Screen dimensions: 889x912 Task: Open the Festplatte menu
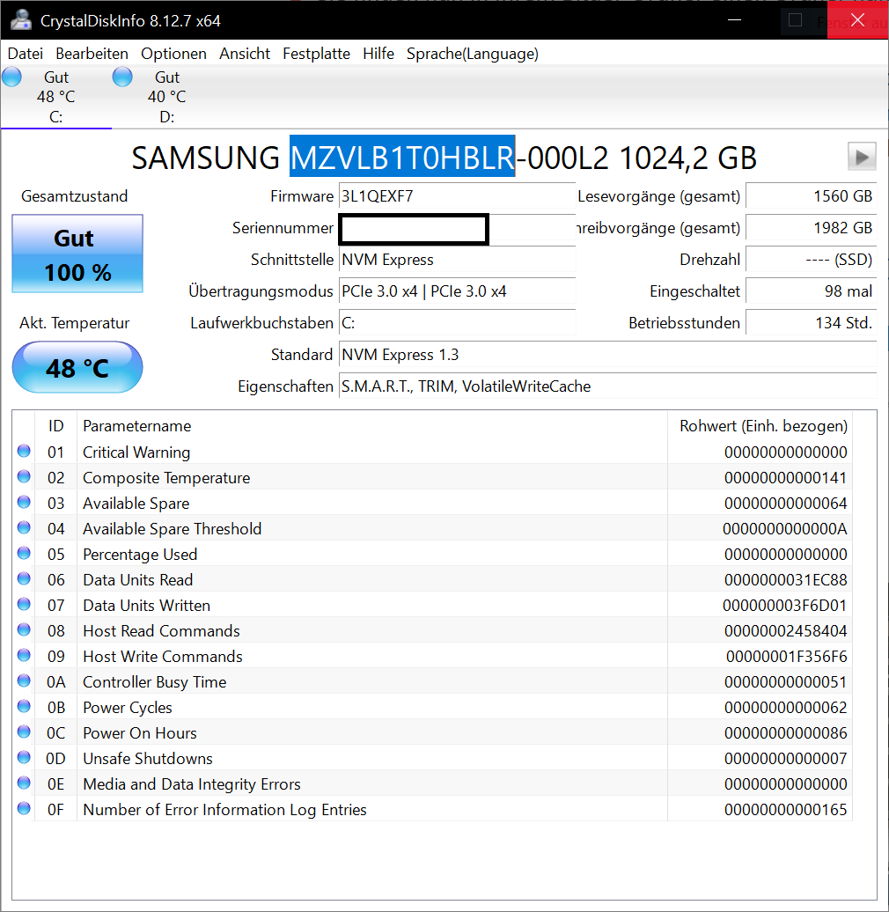coord(316,54)
